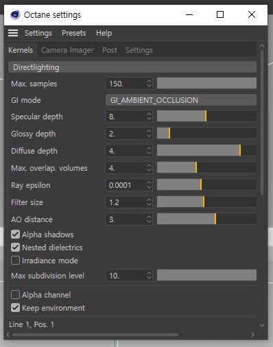This screenshot has width=273, height=347.
Task: Switch to the Camera Imager tab
Action: 67,50
